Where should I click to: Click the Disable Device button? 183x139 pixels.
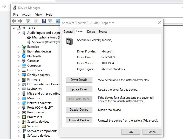coord(79,110)
